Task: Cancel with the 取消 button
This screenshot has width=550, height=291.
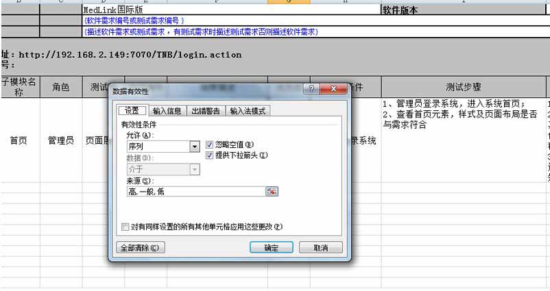Action: tap(320, 248)
